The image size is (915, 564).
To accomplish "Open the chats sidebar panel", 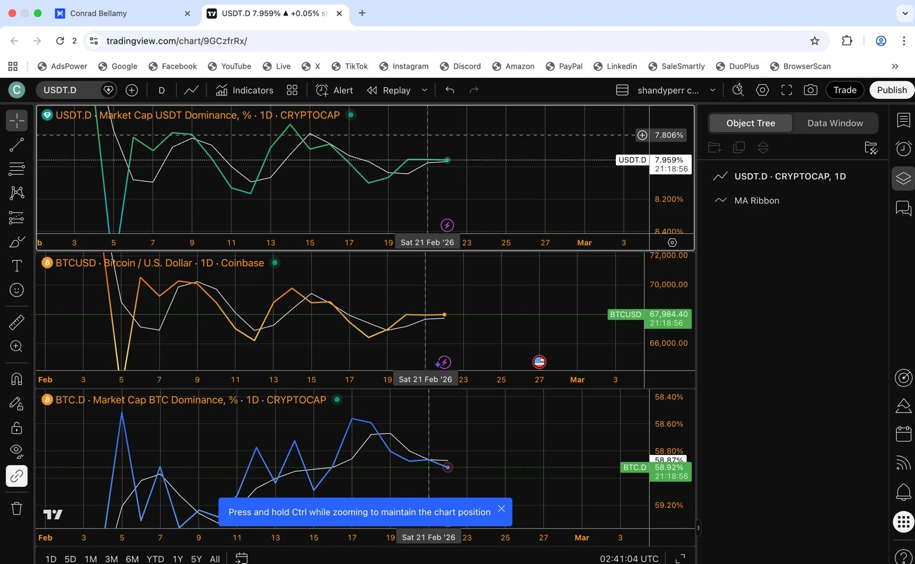I will (904, 208).
